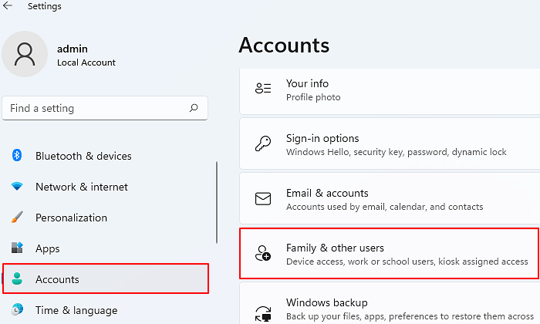This screenshot has height=324, width=540.
Task: Open Bluetooth & devices settings
Action: click(83, 156)
